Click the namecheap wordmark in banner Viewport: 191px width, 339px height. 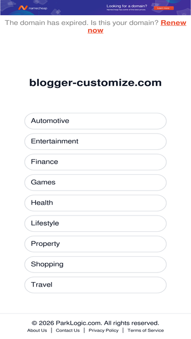tap(38, 8)
